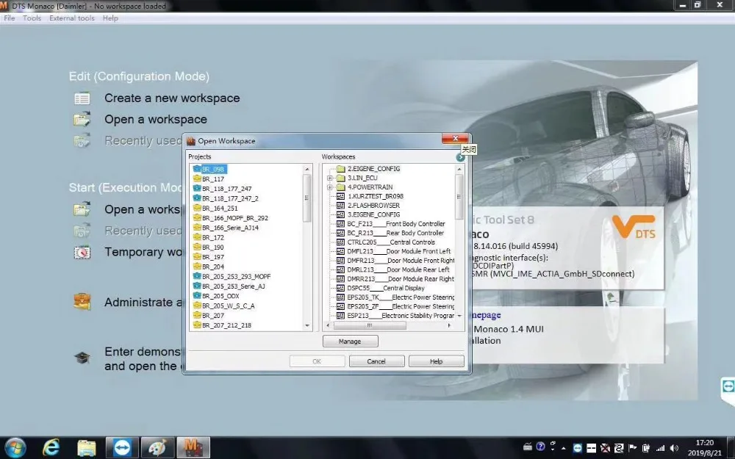Expand the 3.LIN_ECU folder node
The width and height of the screenshot is (735, 459).
tap(330, 178)
